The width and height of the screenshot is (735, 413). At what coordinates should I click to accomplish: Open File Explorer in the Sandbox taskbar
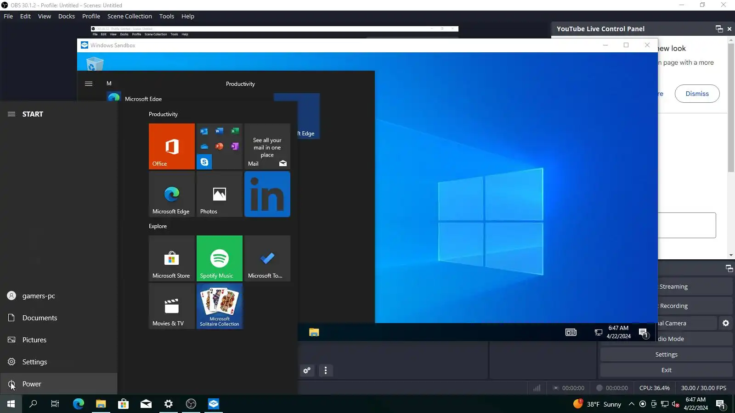[x=314, y=332]
